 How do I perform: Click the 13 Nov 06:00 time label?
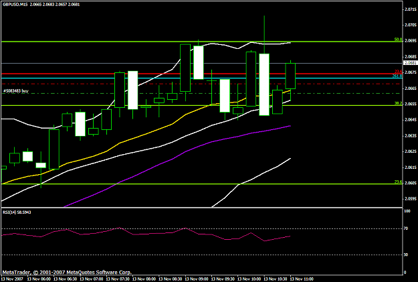pos(39,279)
